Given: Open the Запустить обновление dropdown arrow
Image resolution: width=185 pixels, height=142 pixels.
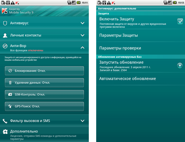Looking at the screenshot, I should point(180,65).
